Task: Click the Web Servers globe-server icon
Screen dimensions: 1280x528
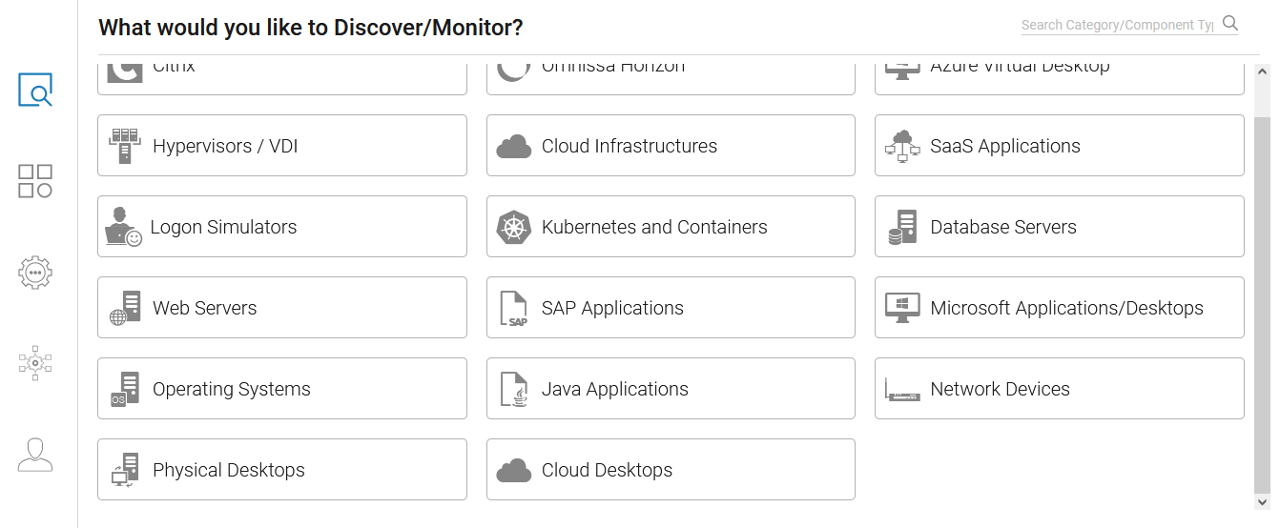Action: [125, 308]
